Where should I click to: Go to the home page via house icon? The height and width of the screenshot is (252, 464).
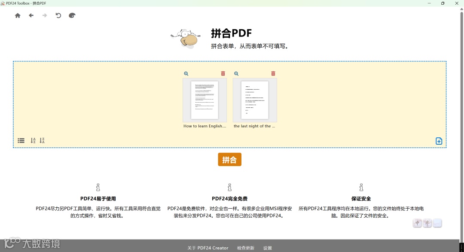click(x=18, y=15)
